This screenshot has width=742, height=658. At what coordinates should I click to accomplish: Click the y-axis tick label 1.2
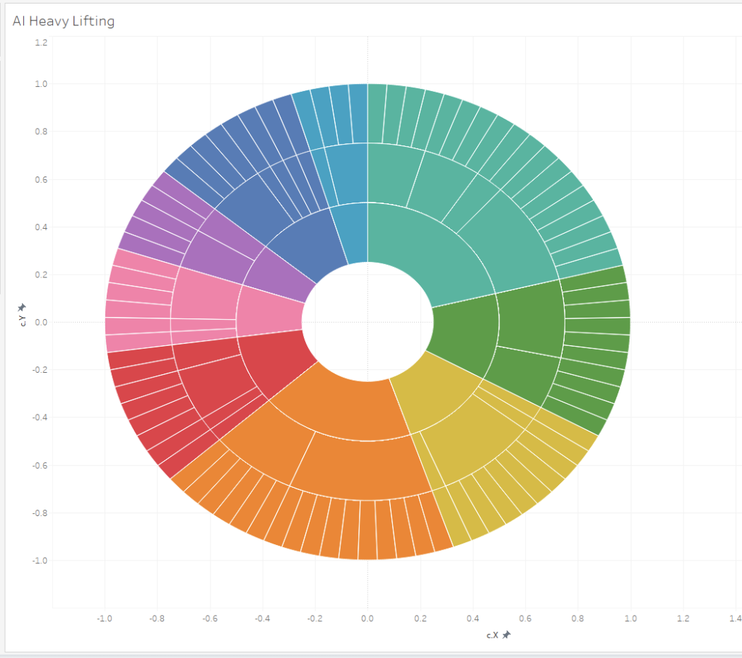coord(41,42)
